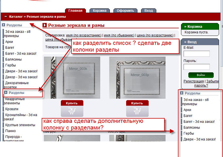Image resolution: width=223 pixels, height=157 pixels.
Task: Click the » Корзина panel header
Action: coord(200,26)
